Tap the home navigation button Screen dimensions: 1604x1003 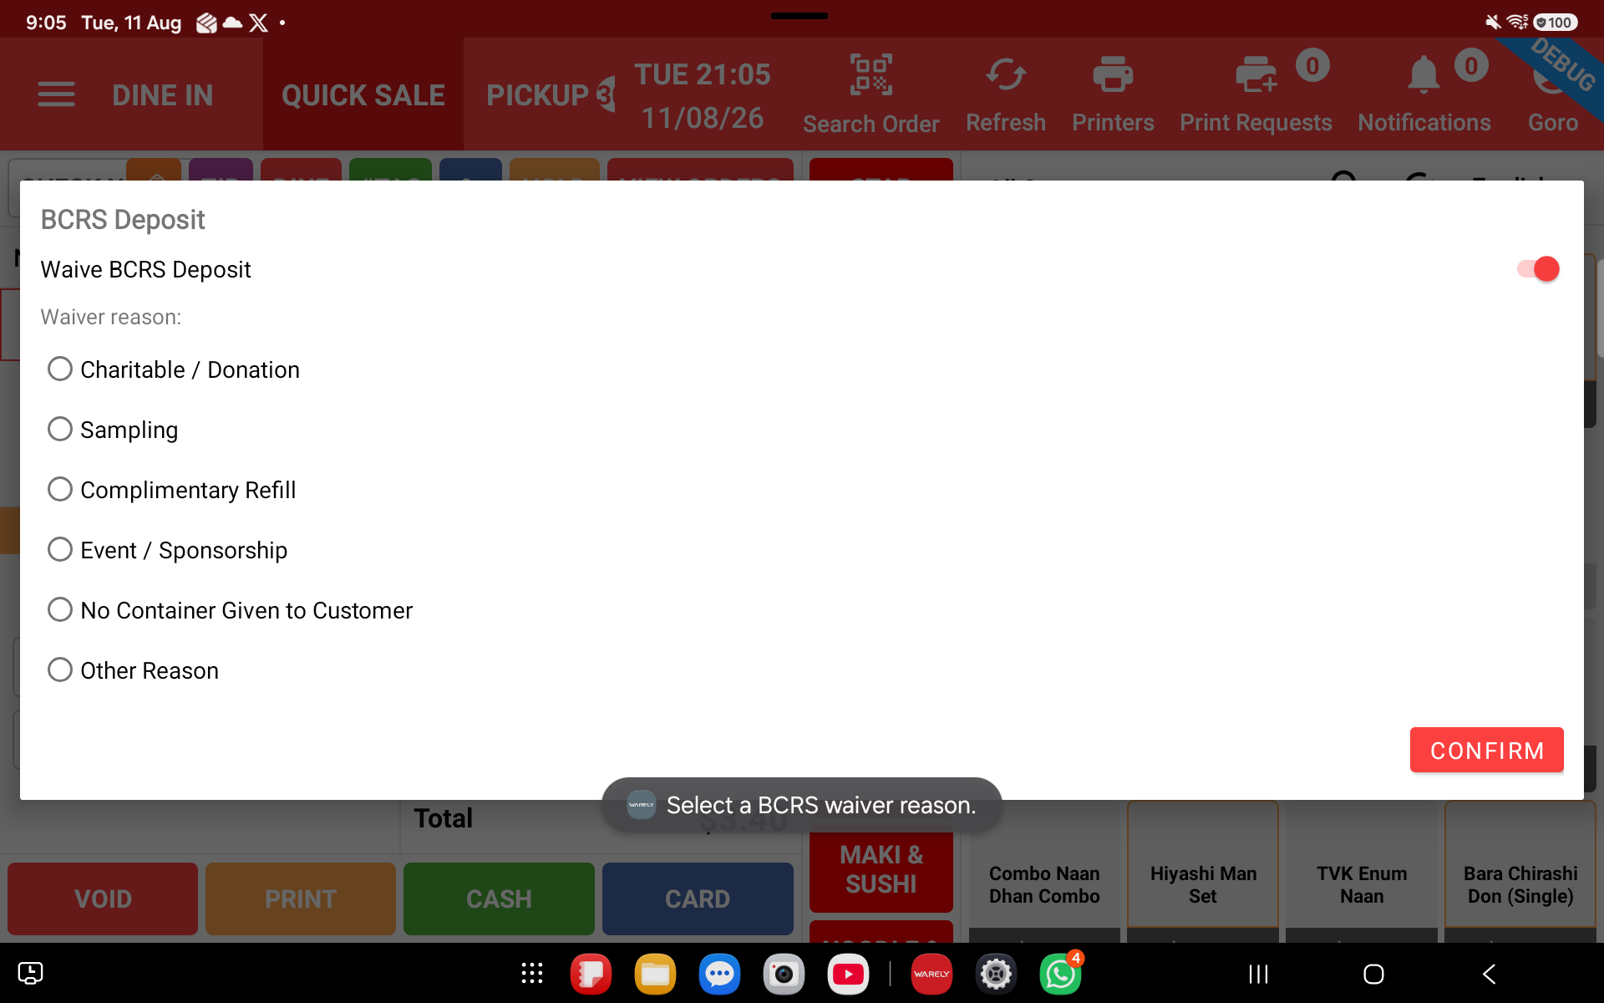coord(1373,974)
